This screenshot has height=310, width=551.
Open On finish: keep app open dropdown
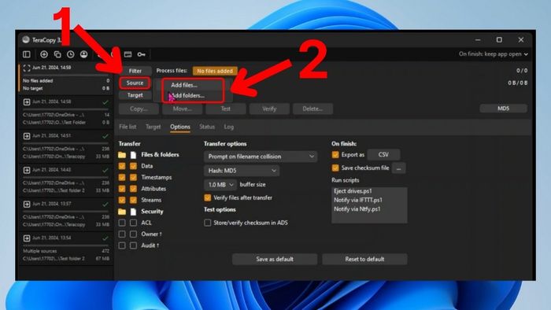click(x=493, y=54)
